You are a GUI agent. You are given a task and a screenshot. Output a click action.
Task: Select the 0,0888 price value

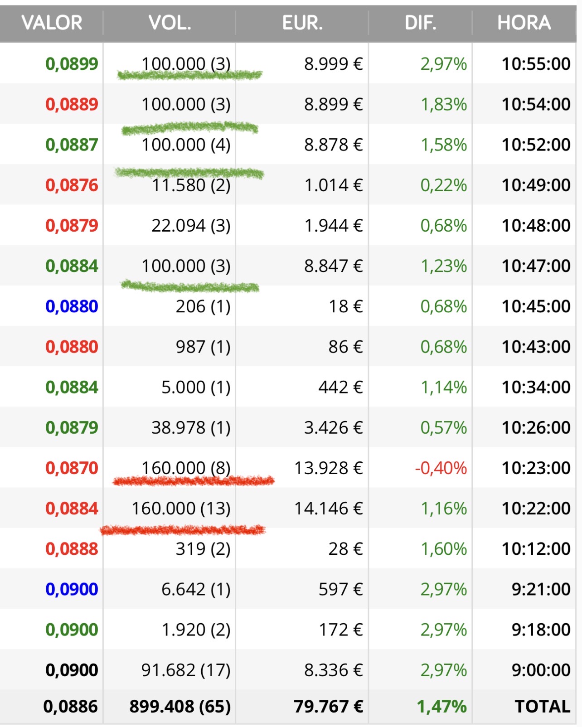pyautogui.click(x=72, y=549)
